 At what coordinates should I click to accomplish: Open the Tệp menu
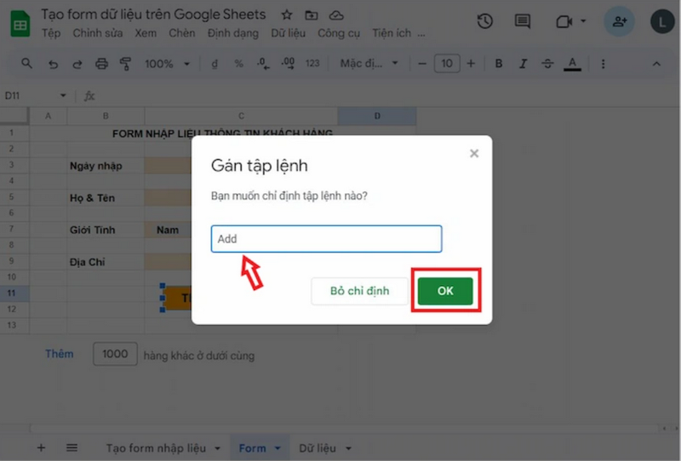(x=51, y=33)
